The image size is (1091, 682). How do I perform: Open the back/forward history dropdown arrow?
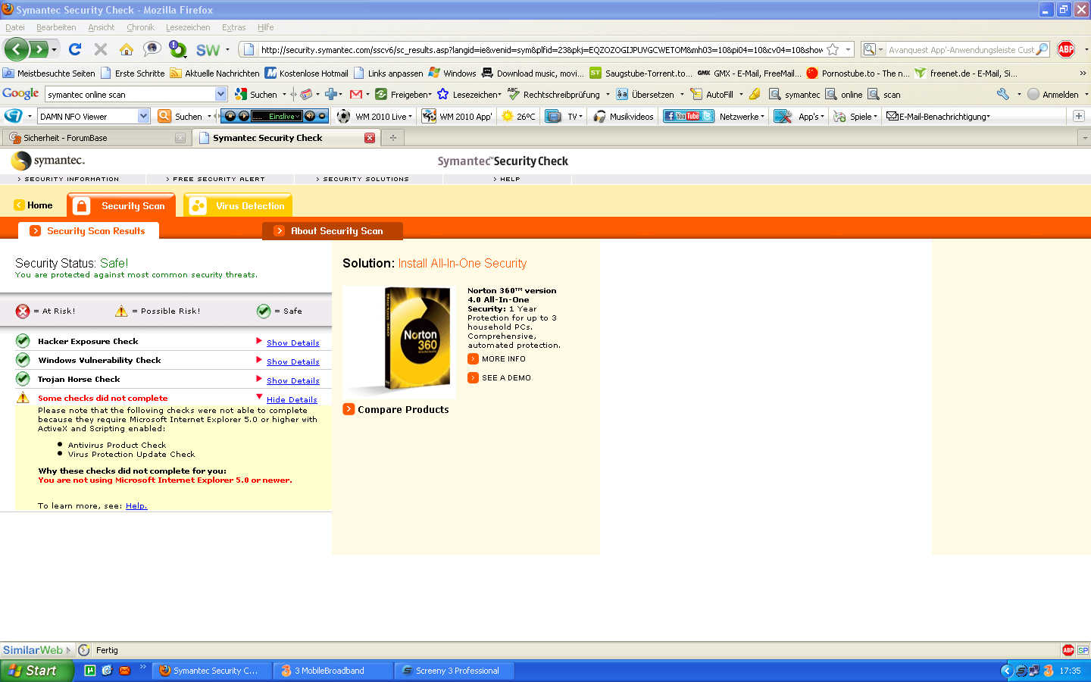[54, 50]
